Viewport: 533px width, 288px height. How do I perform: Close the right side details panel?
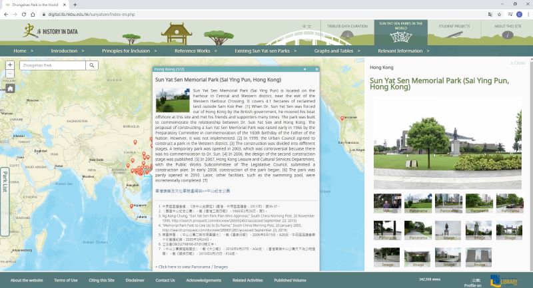pos(518,63)
